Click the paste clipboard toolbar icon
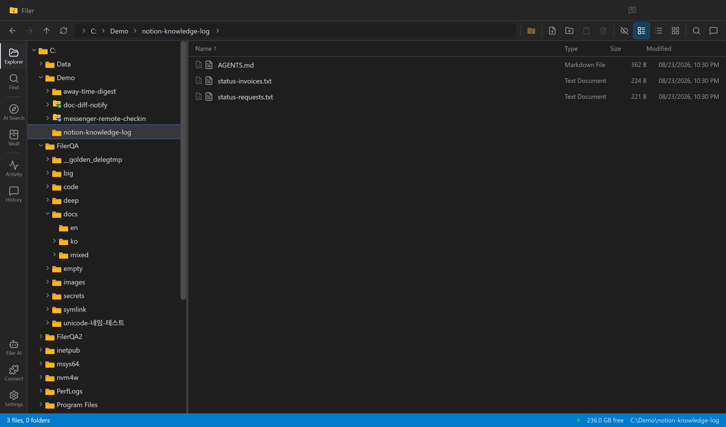726x427 pixels. point(586,31)
